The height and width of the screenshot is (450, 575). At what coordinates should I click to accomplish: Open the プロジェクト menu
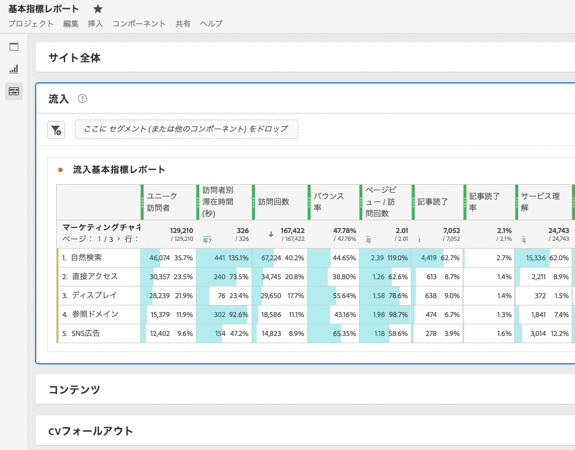pos(31,23)
